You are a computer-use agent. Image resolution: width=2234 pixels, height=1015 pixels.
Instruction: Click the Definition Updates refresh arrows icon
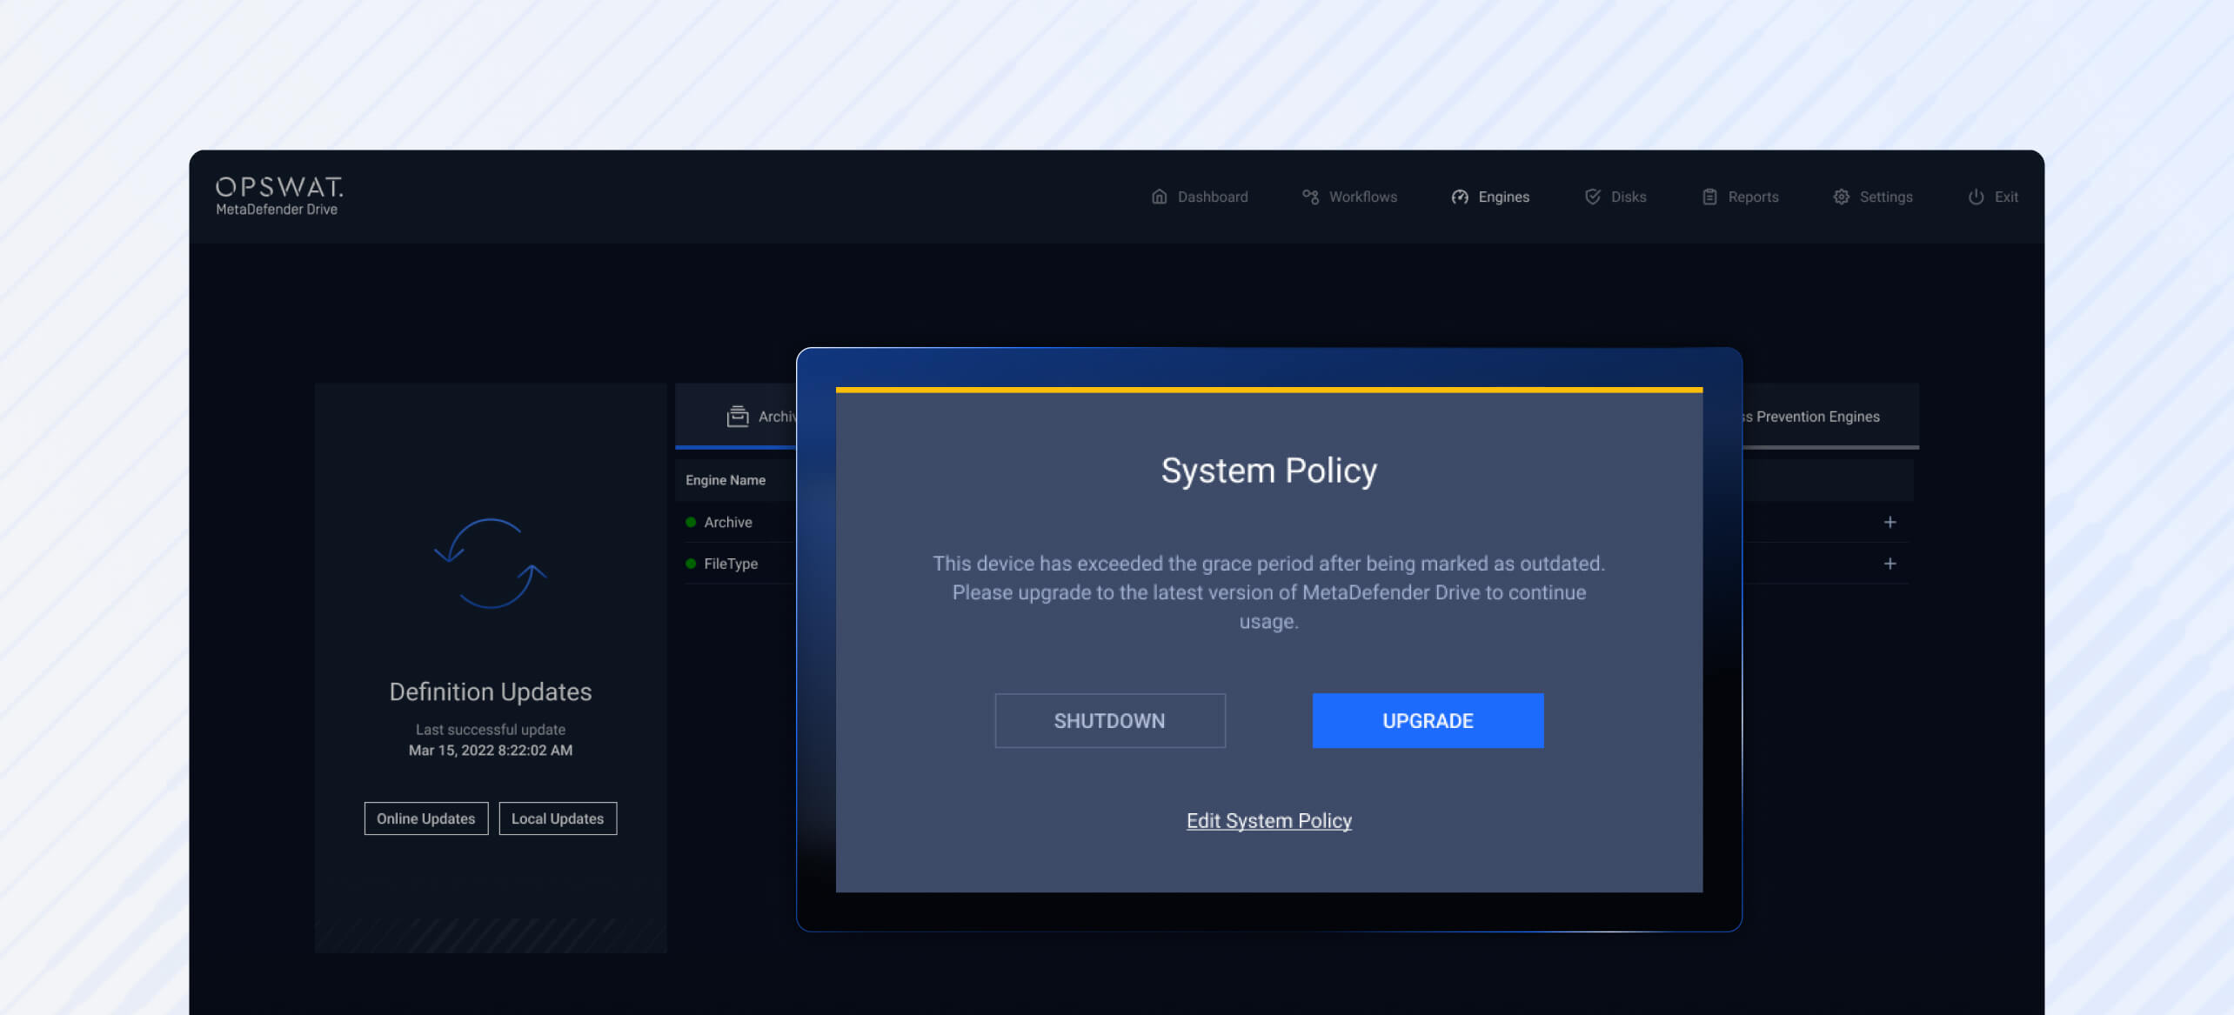tap(490, 564)
